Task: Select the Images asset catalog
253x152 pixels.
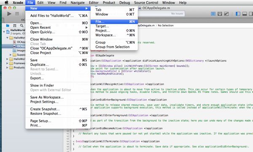Action: pyautogui.click(x=19, y=50)
